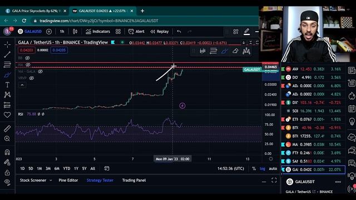Choose line style in floating drawing toolbar

(x=214, y=51)
